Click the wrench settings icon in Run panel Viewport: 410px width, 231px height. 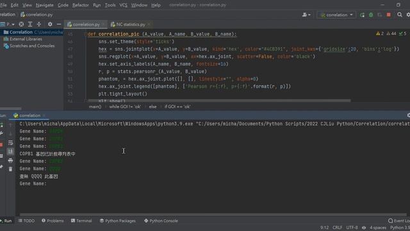[1, 133]
